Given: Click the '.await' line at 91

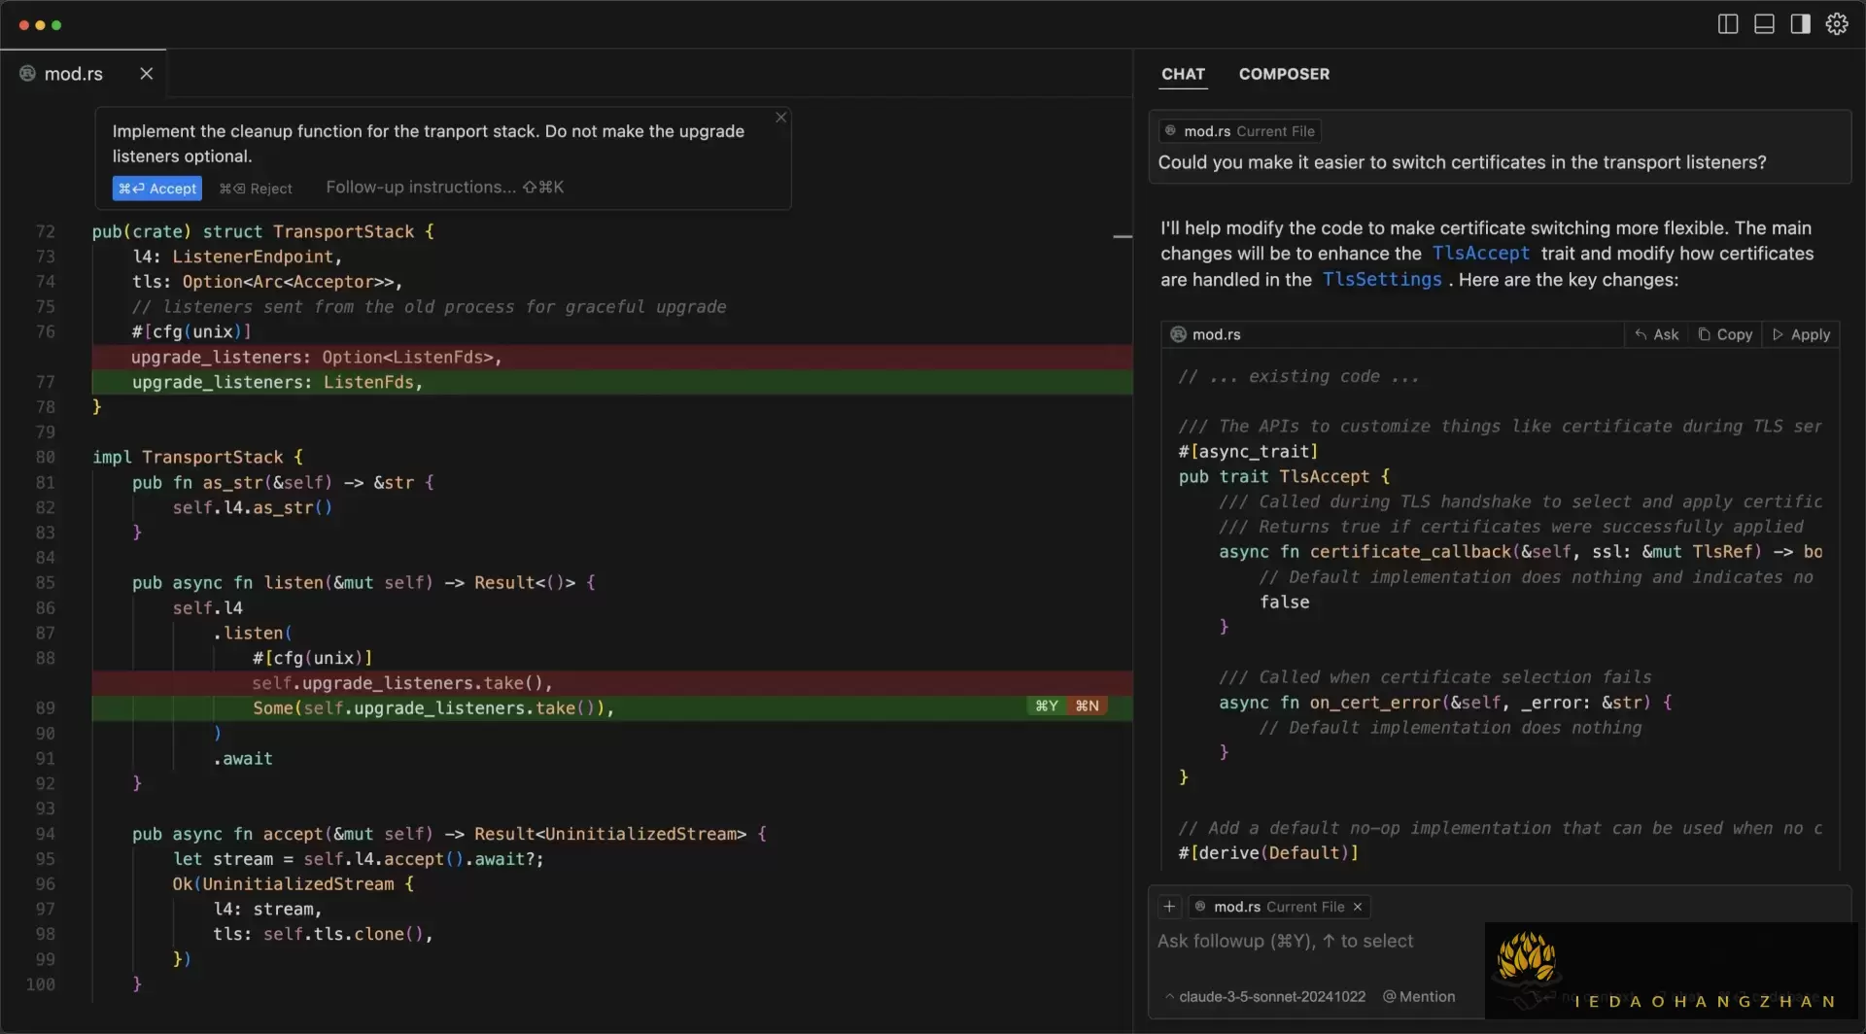Looking at the screenshot, I should point(242,758).
